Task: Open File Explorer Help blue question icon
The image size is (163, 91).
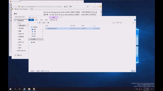Action: [135, 20]
